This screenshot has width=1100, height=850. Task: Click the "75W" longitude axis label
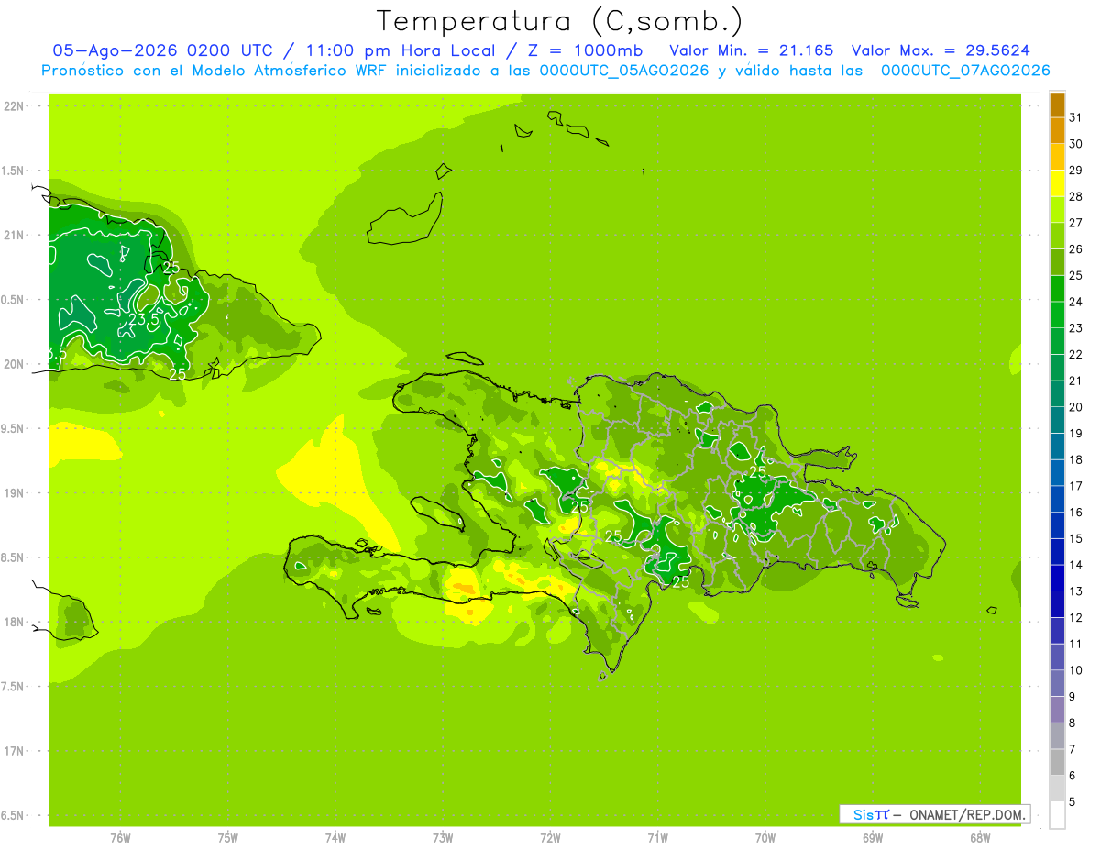click(228, 838)
